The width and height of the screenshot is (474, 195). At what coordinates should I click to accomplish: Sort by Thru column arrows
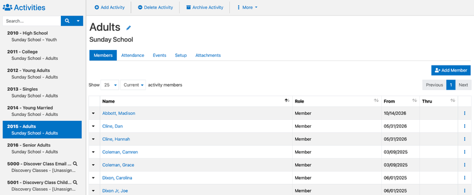[x=452, y=101]
